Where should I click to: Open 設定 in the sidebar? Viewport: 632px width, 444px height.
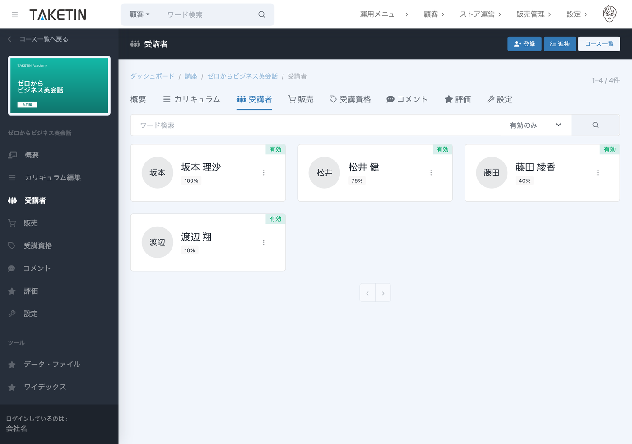(x=23, y=314)
